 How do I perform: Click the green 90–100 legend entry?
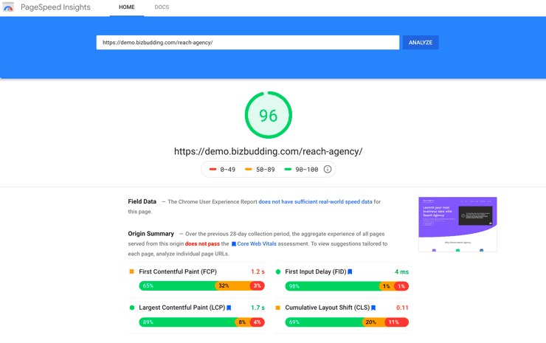(x=301, y=170)
